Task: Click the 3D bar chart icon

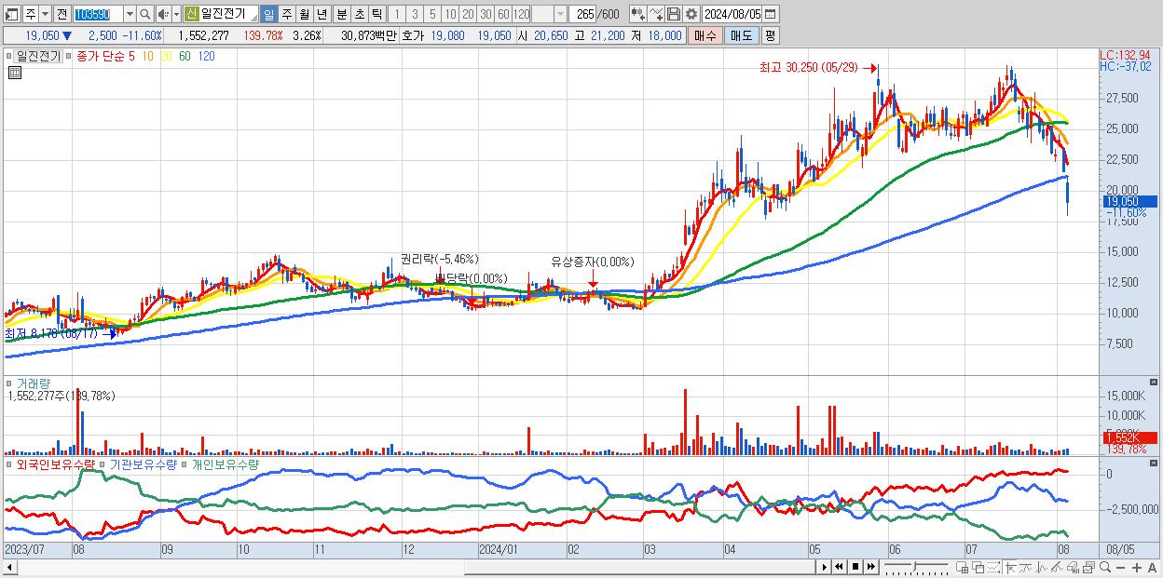Action: tap(1073, 568)
